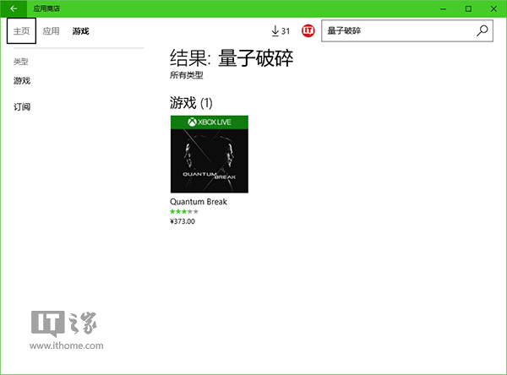
Task: Open the 游戏 (1) results section heading
Action: click(x=191, y=103)
